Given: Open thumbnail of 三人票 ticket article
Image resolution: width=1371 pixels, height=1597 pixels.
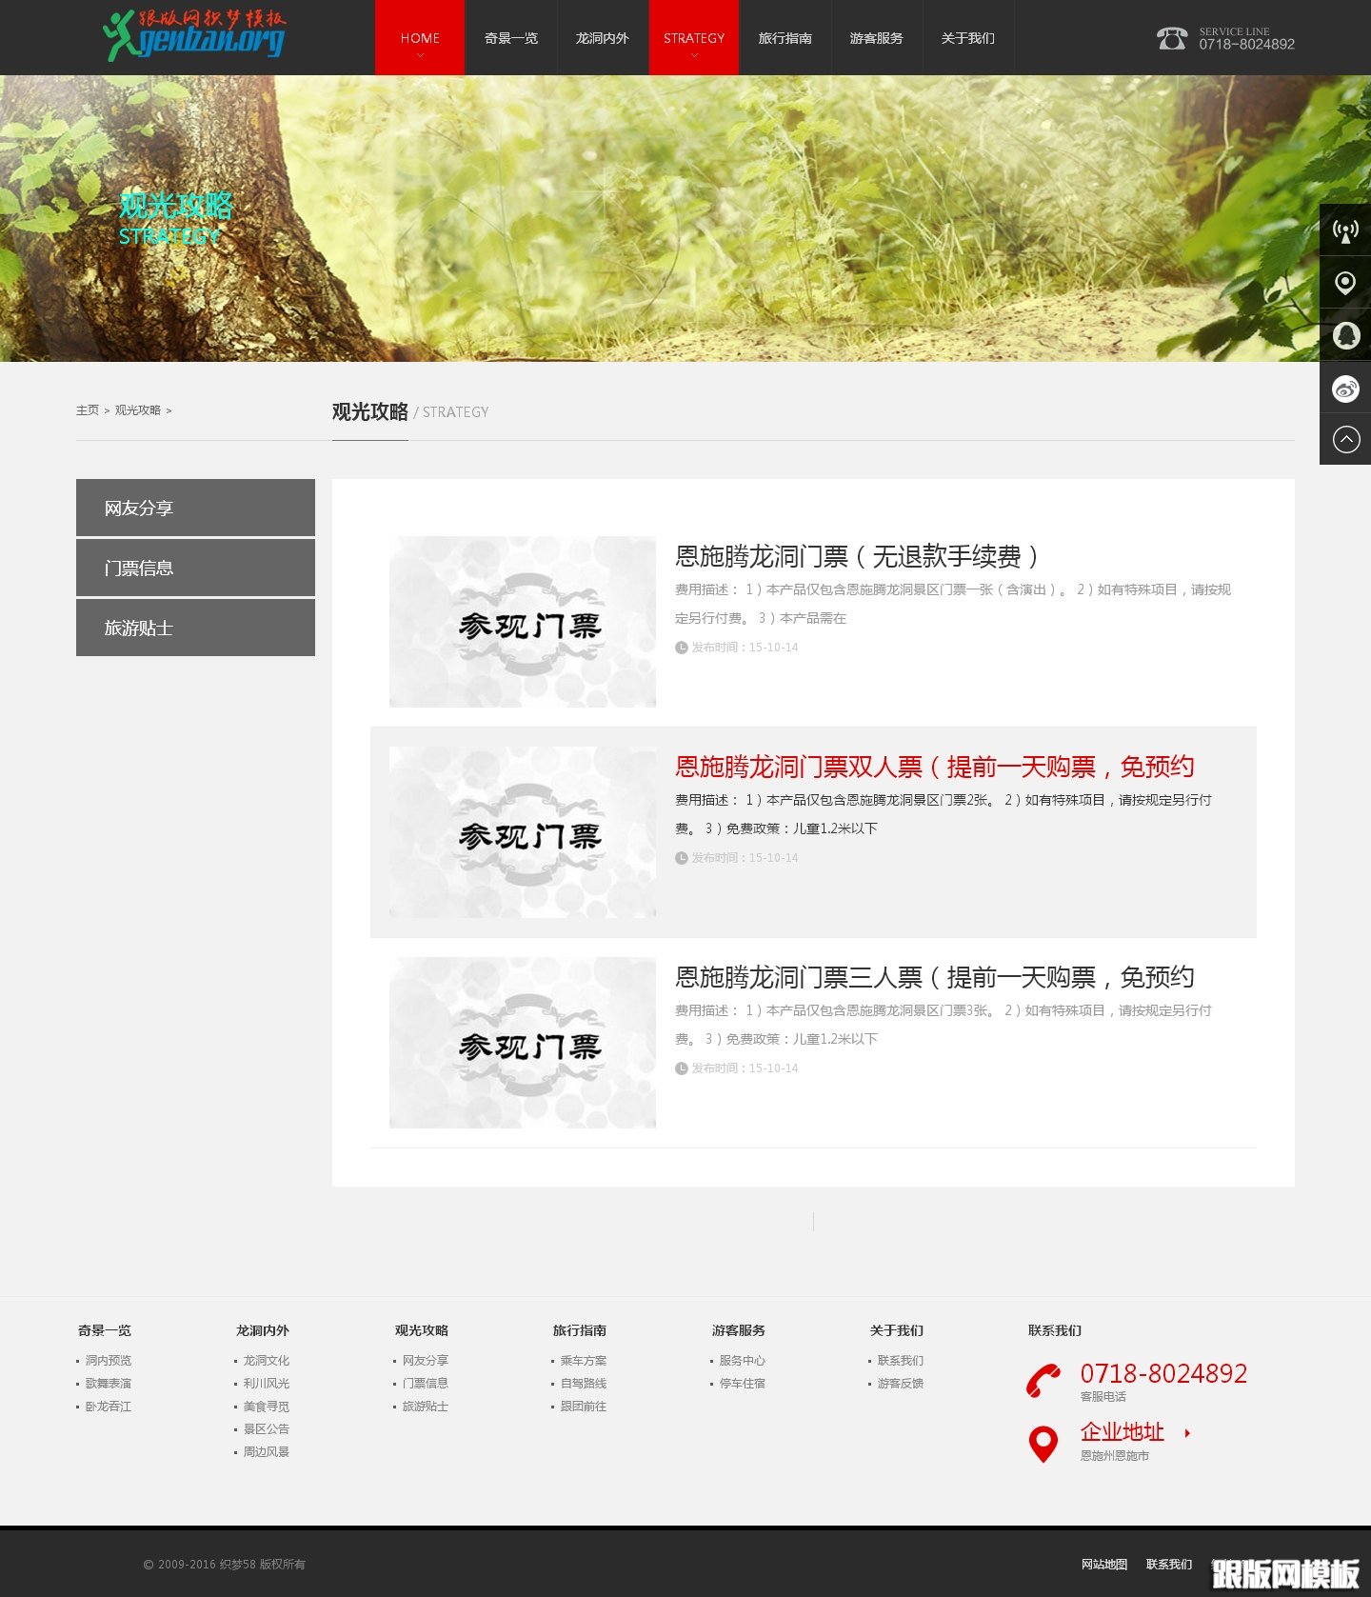Looking at the screenshot, I should [x=523, y=1043].
